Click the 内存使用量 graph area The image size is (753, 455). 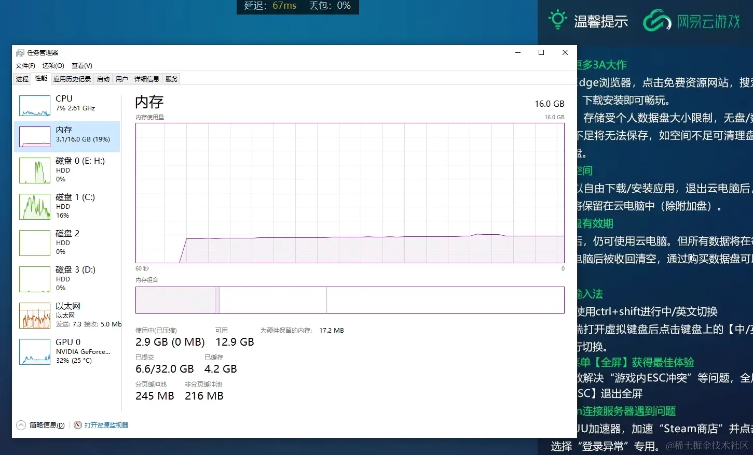click(x=350, y=193)
